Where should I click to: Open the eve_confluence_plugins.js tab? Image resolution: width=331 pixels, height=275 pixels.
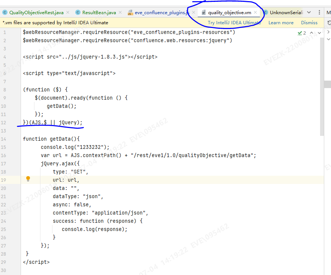(162, 13)
